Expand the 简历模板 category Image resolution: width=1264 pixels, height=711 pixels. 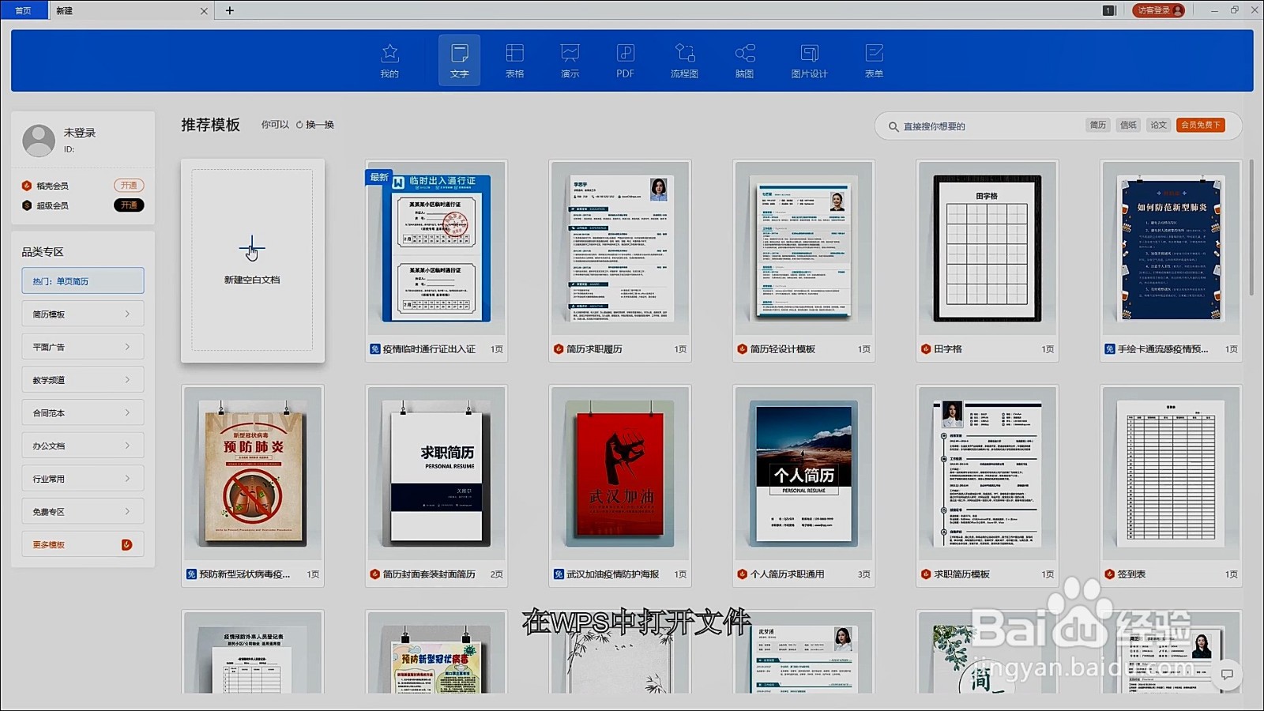tap(82, 313)
